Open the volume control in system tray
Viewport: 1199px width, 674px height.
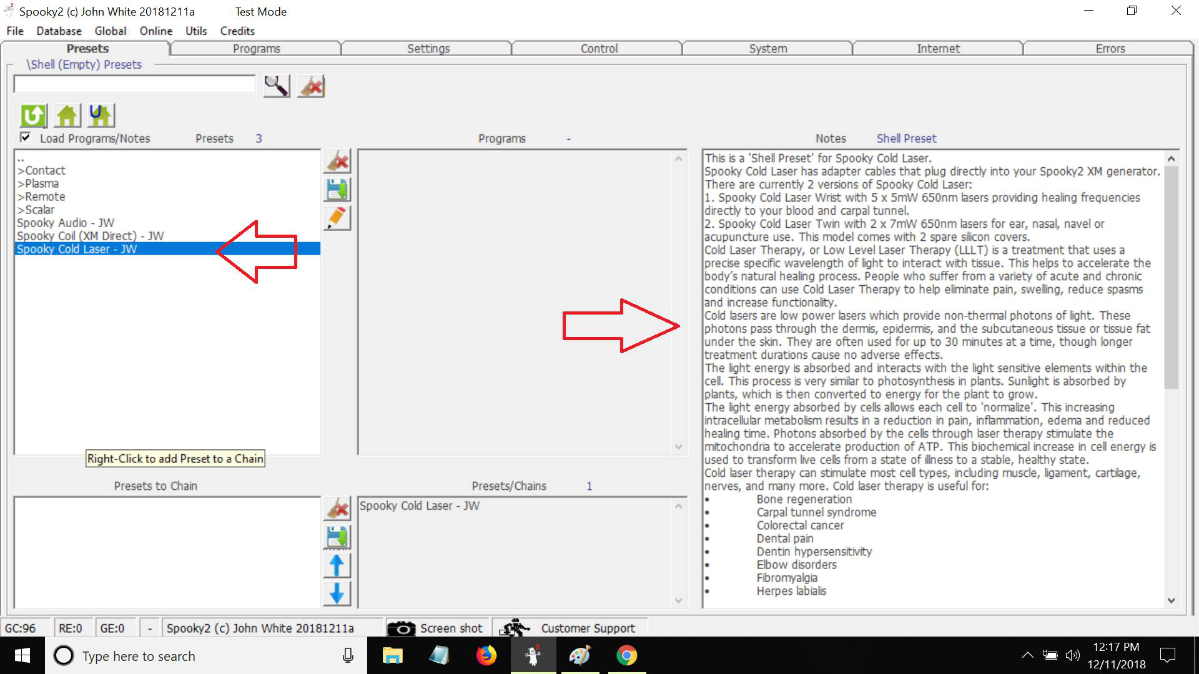point(1072,655)
